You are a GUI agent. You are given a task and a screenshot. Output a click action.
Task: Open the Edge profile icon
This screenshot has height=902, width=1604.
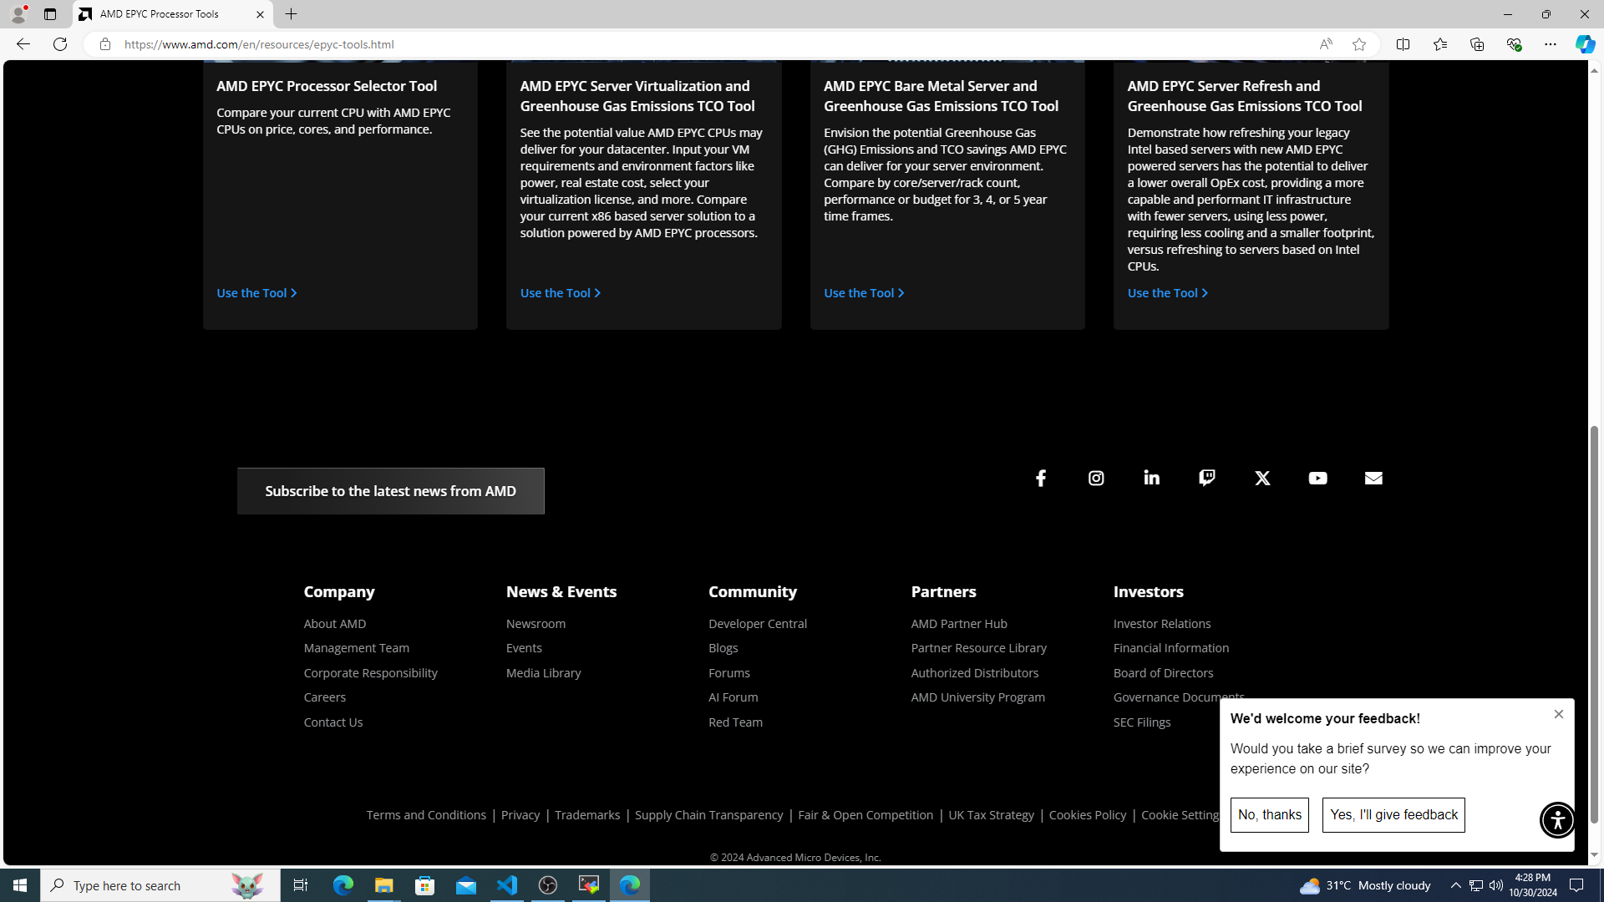tap(18, 14)
